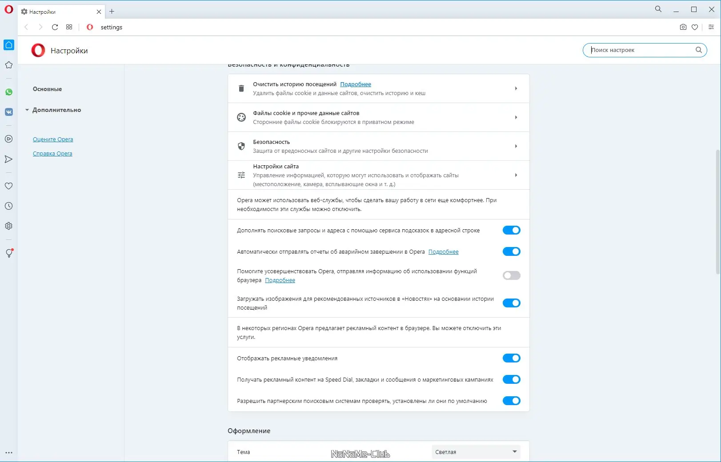Screen dimensions: 721x462
Task: Expand Очистить историю посещений arrow
Action: pyautogui.click(x=516, y=88)
